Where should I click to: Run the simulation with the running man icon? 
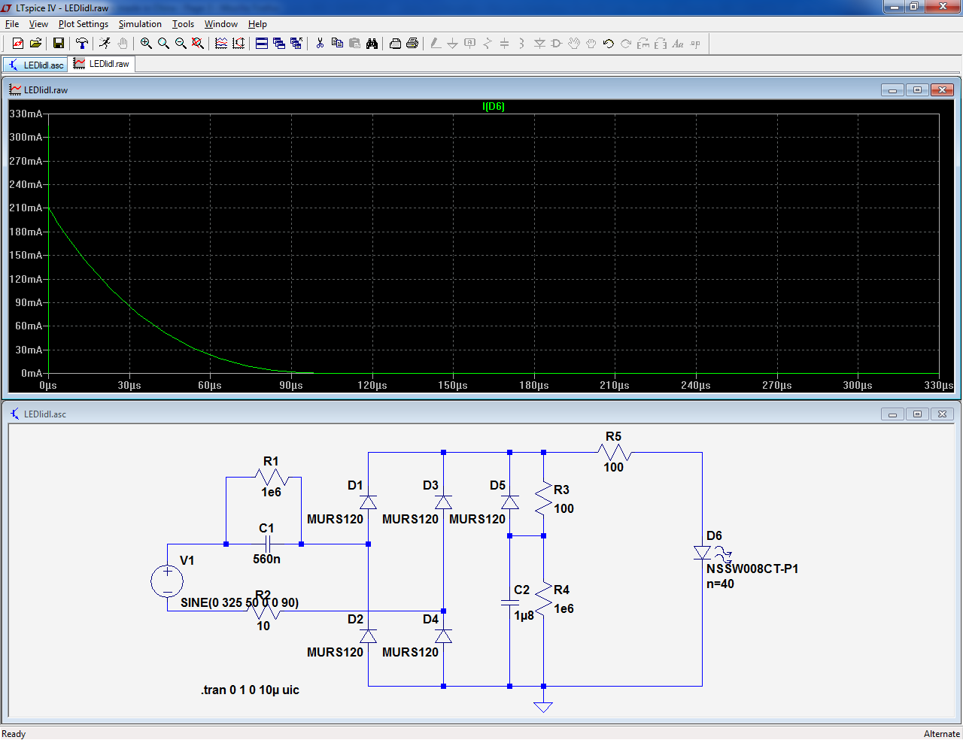[105, 44]
